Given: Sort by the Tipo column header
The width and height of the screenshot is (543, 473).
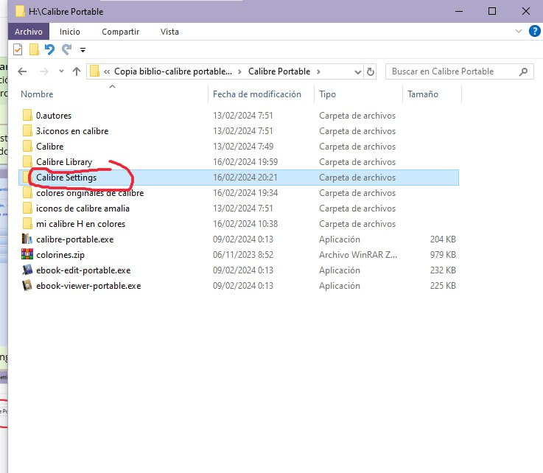Looking at the screenshot, I should (328, 94).
